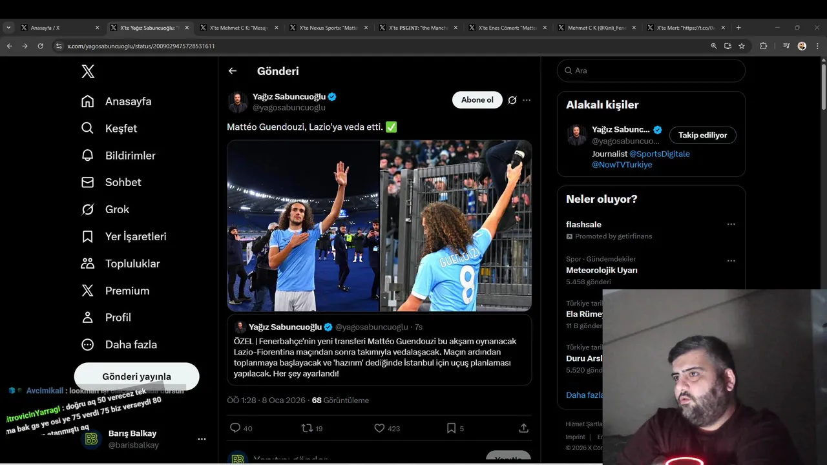Click zoom magnifier in address bar
This screenshot has height=465, width=827.
click(713, 46)
